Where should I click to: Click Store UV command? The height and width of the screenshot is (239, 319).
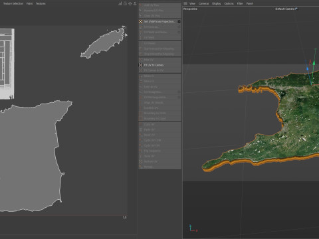159,156
